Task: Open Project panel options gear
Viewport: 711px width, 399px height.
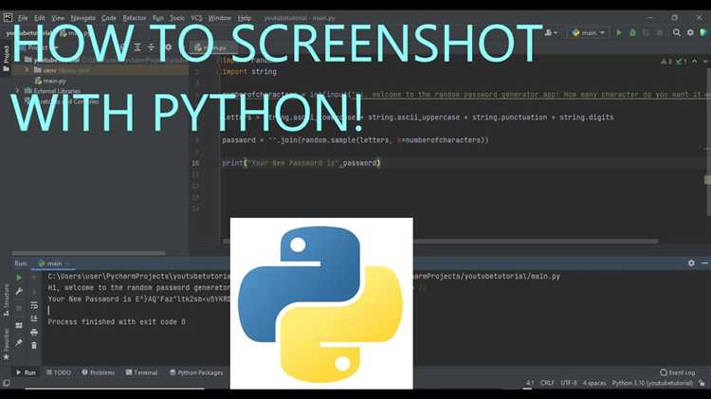Action: tap(168, 47)
